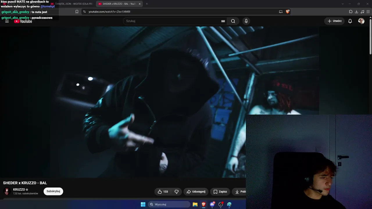Open Discord from the taskbar
This screenshot has width=372, height=209.
coord(212,204)
